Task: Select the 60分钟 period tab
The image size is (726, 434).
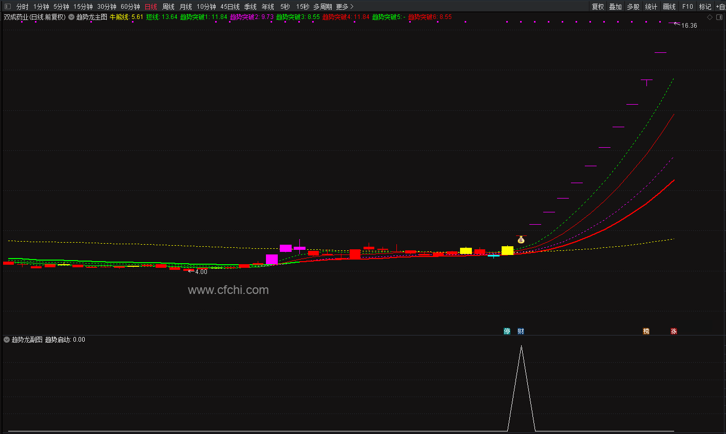Action: point(130,7)
